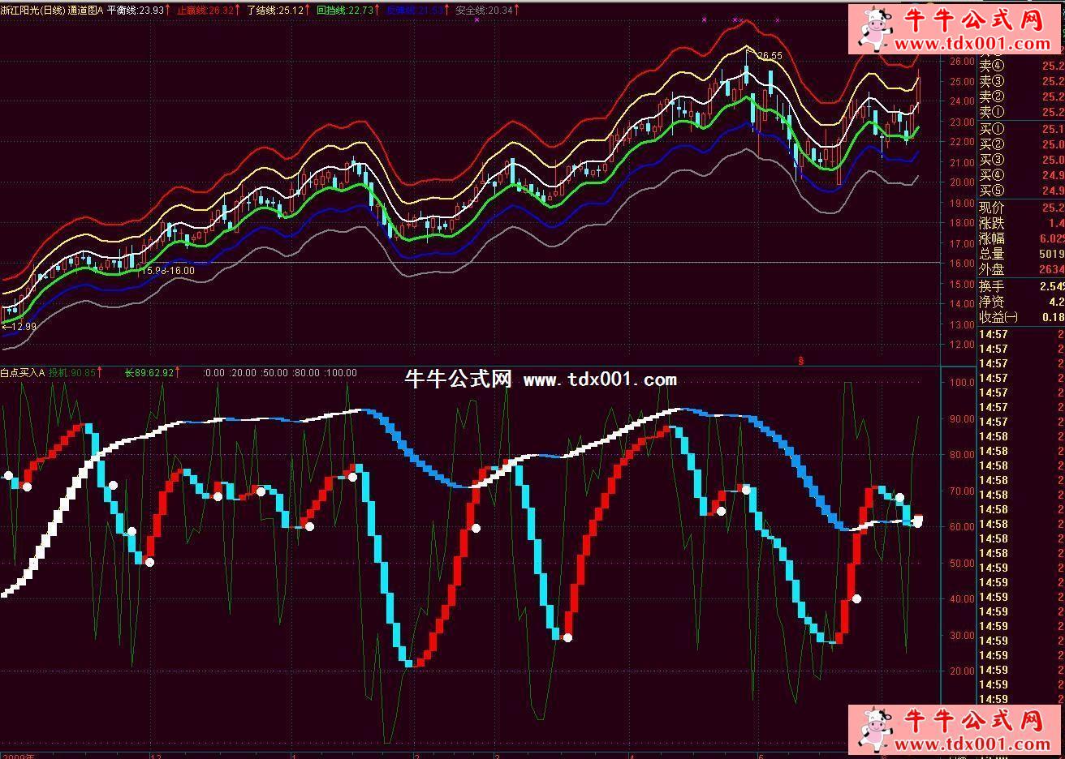Select the 通道图A indicator name
The image size is (1065, 759).
click(83, 11)
